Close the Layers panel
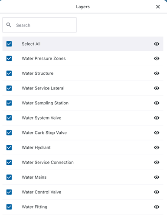The height and width of the screenshot is (220, 167). [158, 7]
